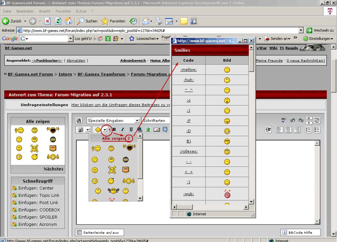The height and width of the screenshot is (242, 337).
Task: Open the Favoriten menu in menu bar
Action: (63, 11)
